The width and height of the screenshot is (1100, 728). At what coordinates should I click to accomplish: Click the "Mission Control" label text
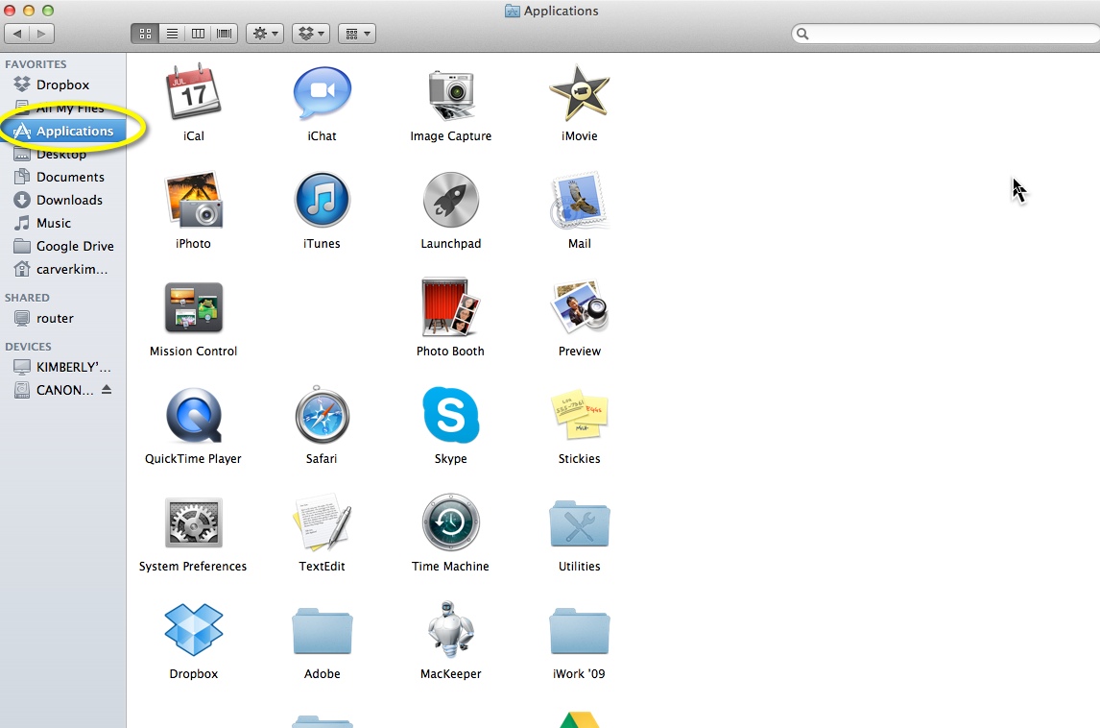click(x=194, y=351)
